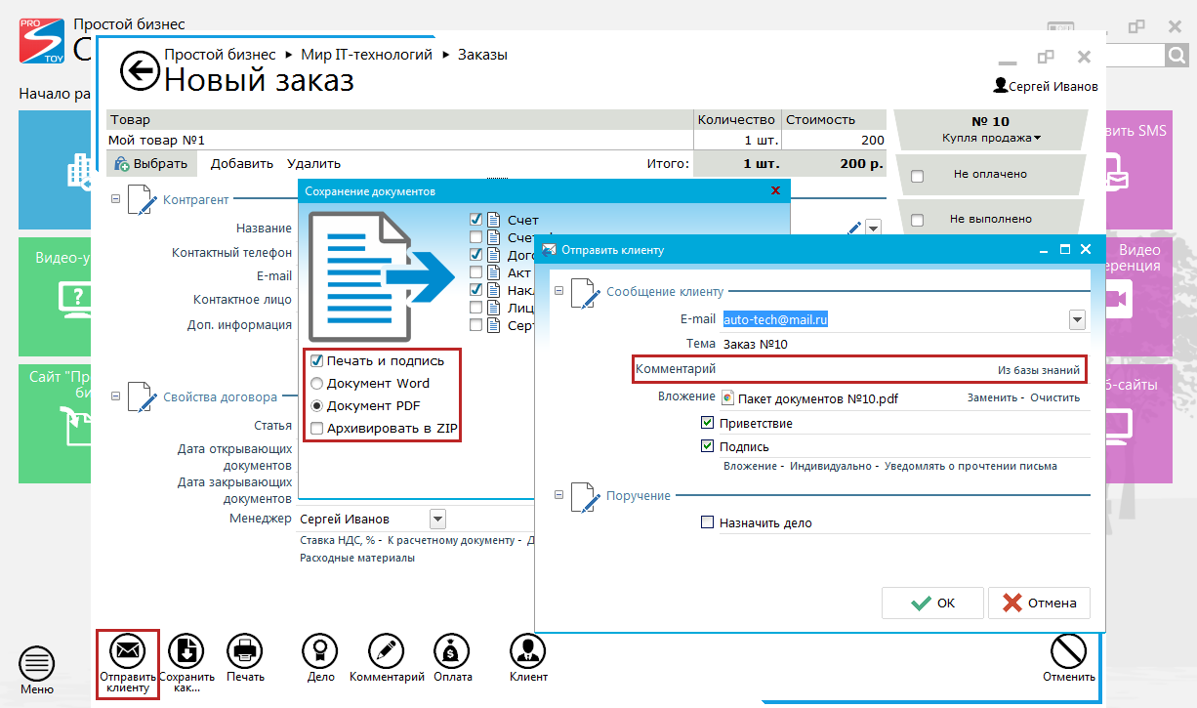1197x708 pixels.
Task: Click the Заменить attachment link
Action: (x=993, y=397)
